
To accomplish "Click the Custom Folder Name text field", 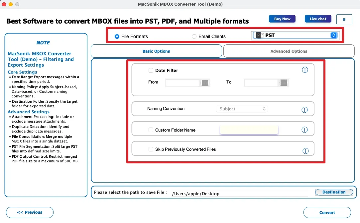I will click(249, 130).
